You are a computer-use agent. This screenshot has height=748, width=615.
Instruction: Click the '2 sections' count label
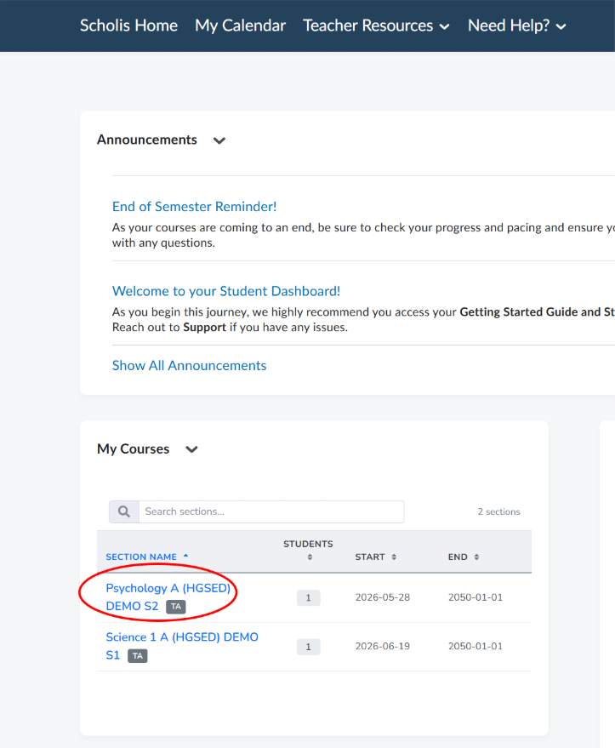pyautogui.click(x=498, y=512)
